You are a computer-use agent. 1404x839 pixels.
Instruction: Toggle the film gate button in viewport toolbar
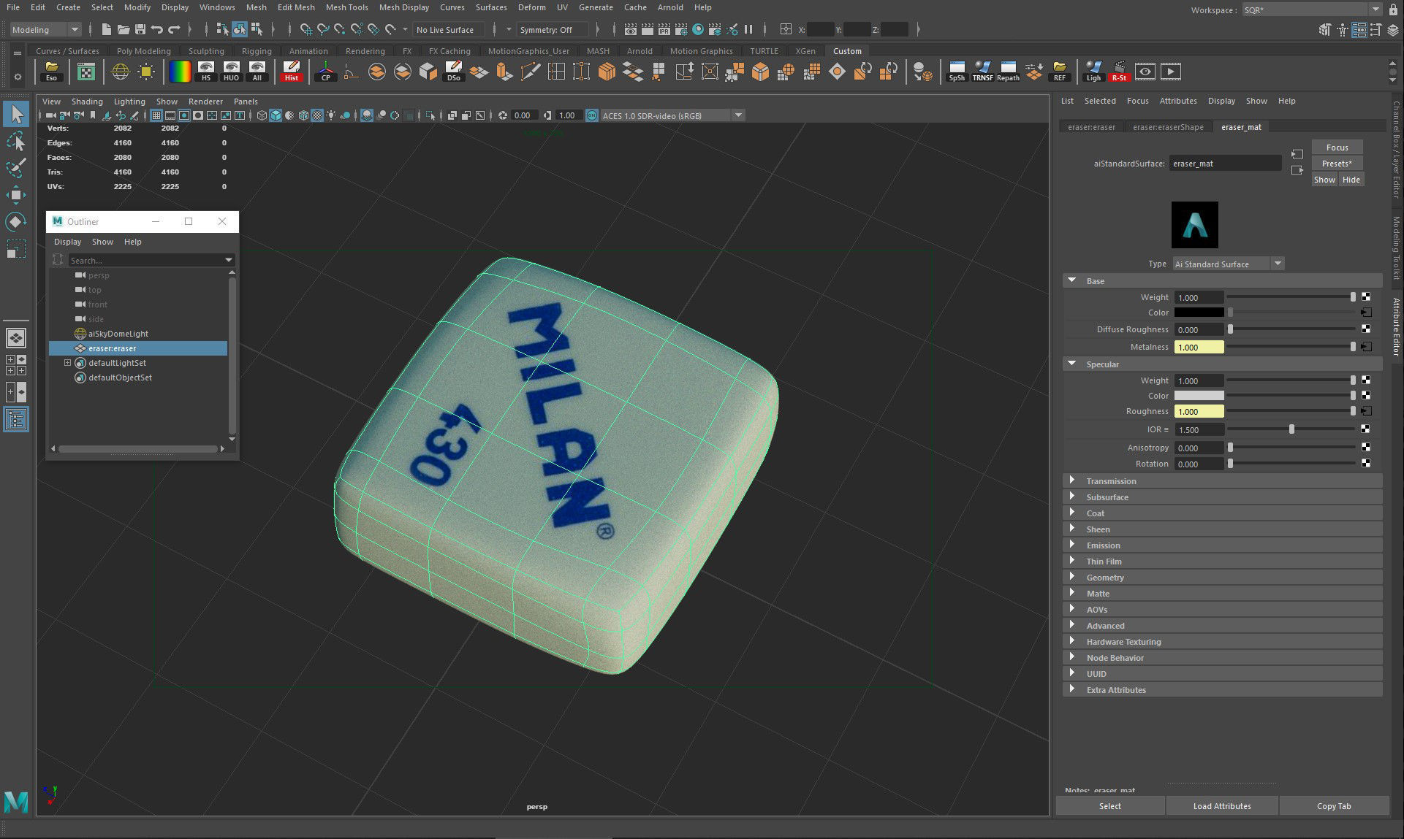click(x=170, y=115)
